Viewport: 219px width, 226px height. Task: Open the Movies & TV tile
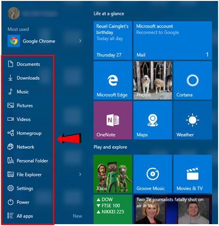click(193, 174)
